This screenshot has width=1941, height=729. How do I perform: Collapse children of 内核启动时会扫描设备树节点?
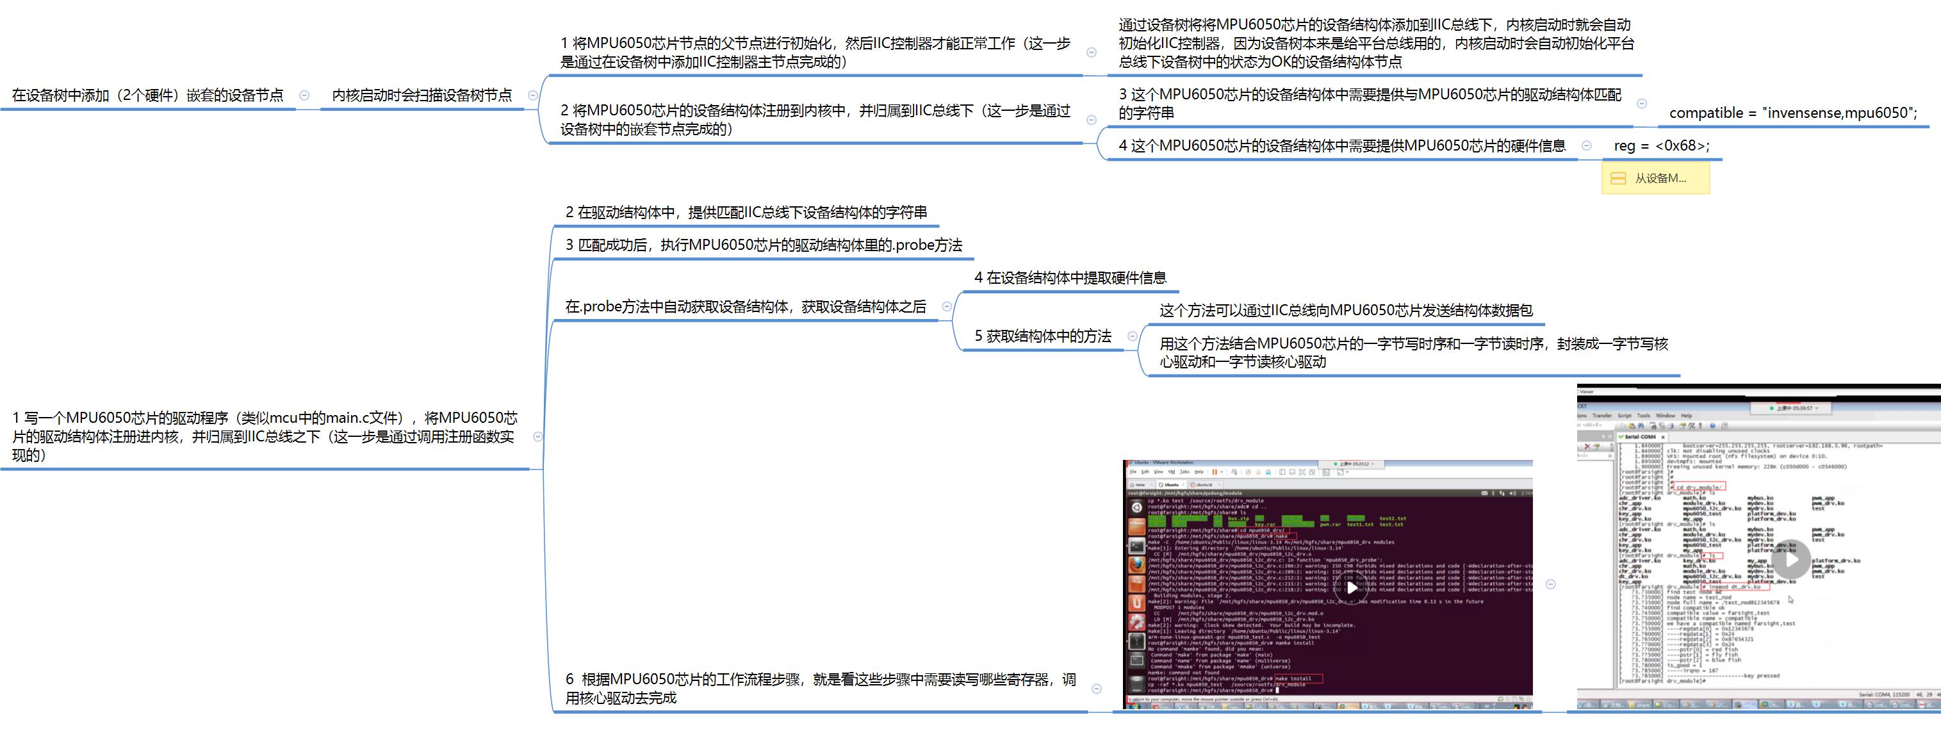pyautogui.click(x=533, y=95)
